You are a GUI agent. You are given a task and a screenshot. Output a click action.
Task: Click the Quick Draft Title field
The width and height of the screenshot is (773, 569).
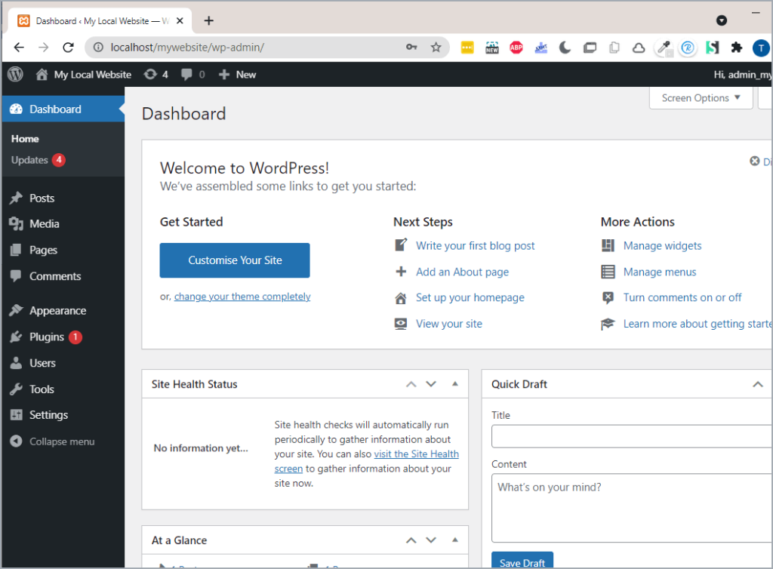click(x=631, y=437)
